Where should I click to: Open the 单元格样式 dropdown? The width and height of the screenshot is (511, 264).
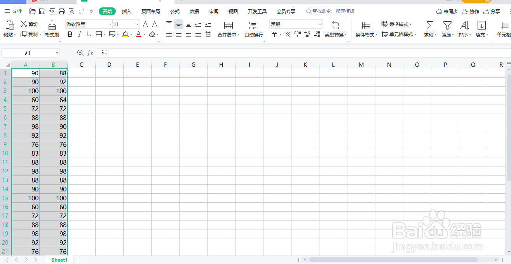[x=399, y=35]
